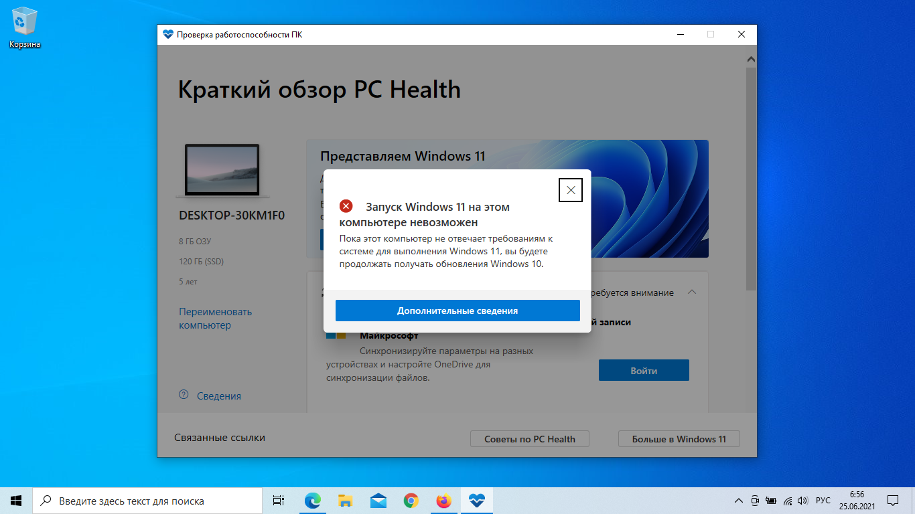Open the Mail app on taskbar
This screenshot has height=514, width=915.
click(x=378, y=501)
